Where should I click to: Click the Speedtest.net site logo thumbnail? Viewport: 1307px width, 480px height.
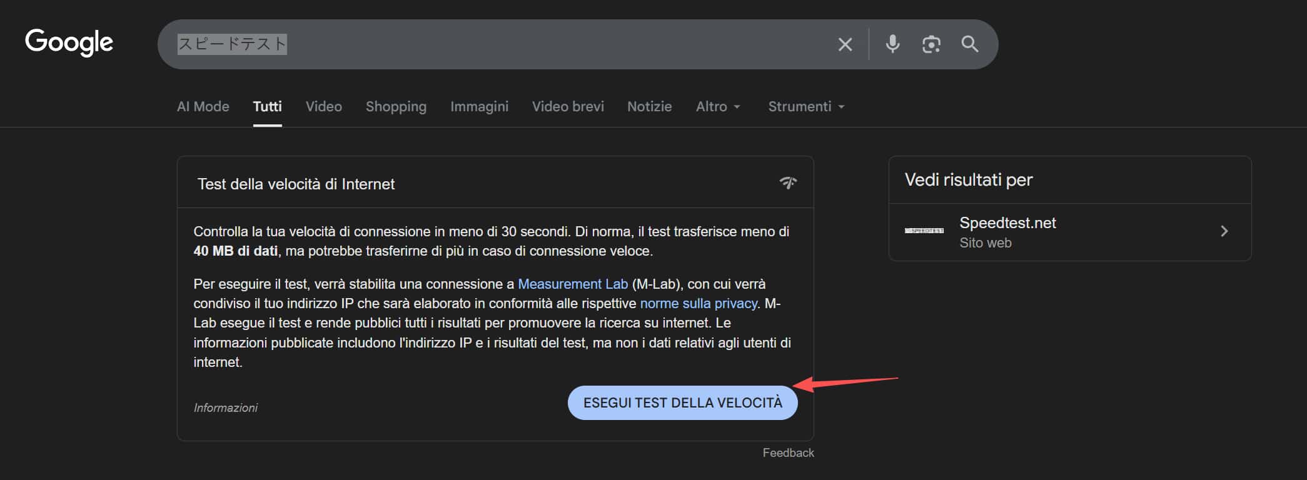924,231
